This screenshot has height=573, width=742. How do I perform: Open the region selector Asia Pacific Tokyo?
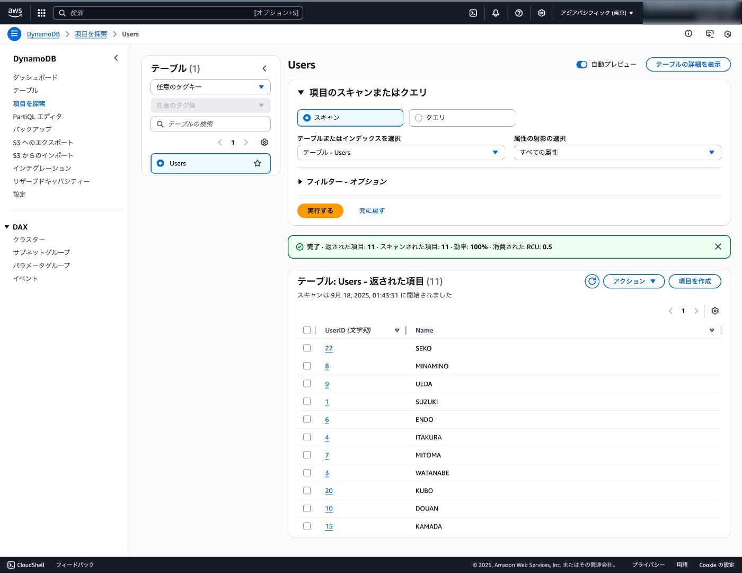click(x=597, y=13)
